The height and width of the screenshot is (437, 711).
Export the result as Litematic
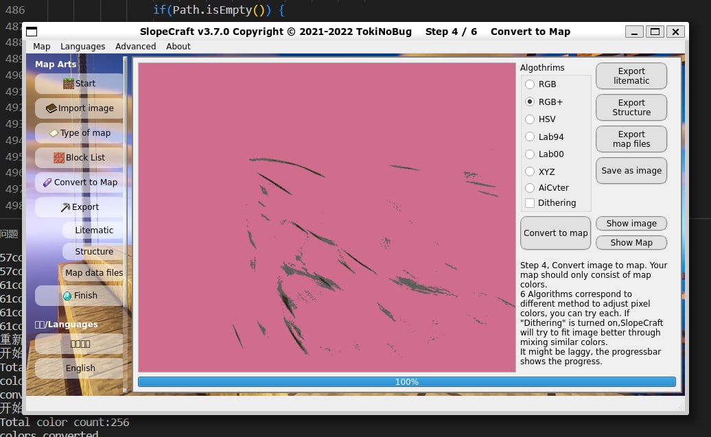pos(631,75)
